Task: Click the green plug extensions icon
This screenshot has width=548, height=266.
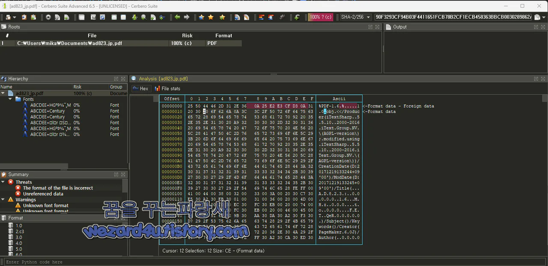Action: click(x=161, y=17)
